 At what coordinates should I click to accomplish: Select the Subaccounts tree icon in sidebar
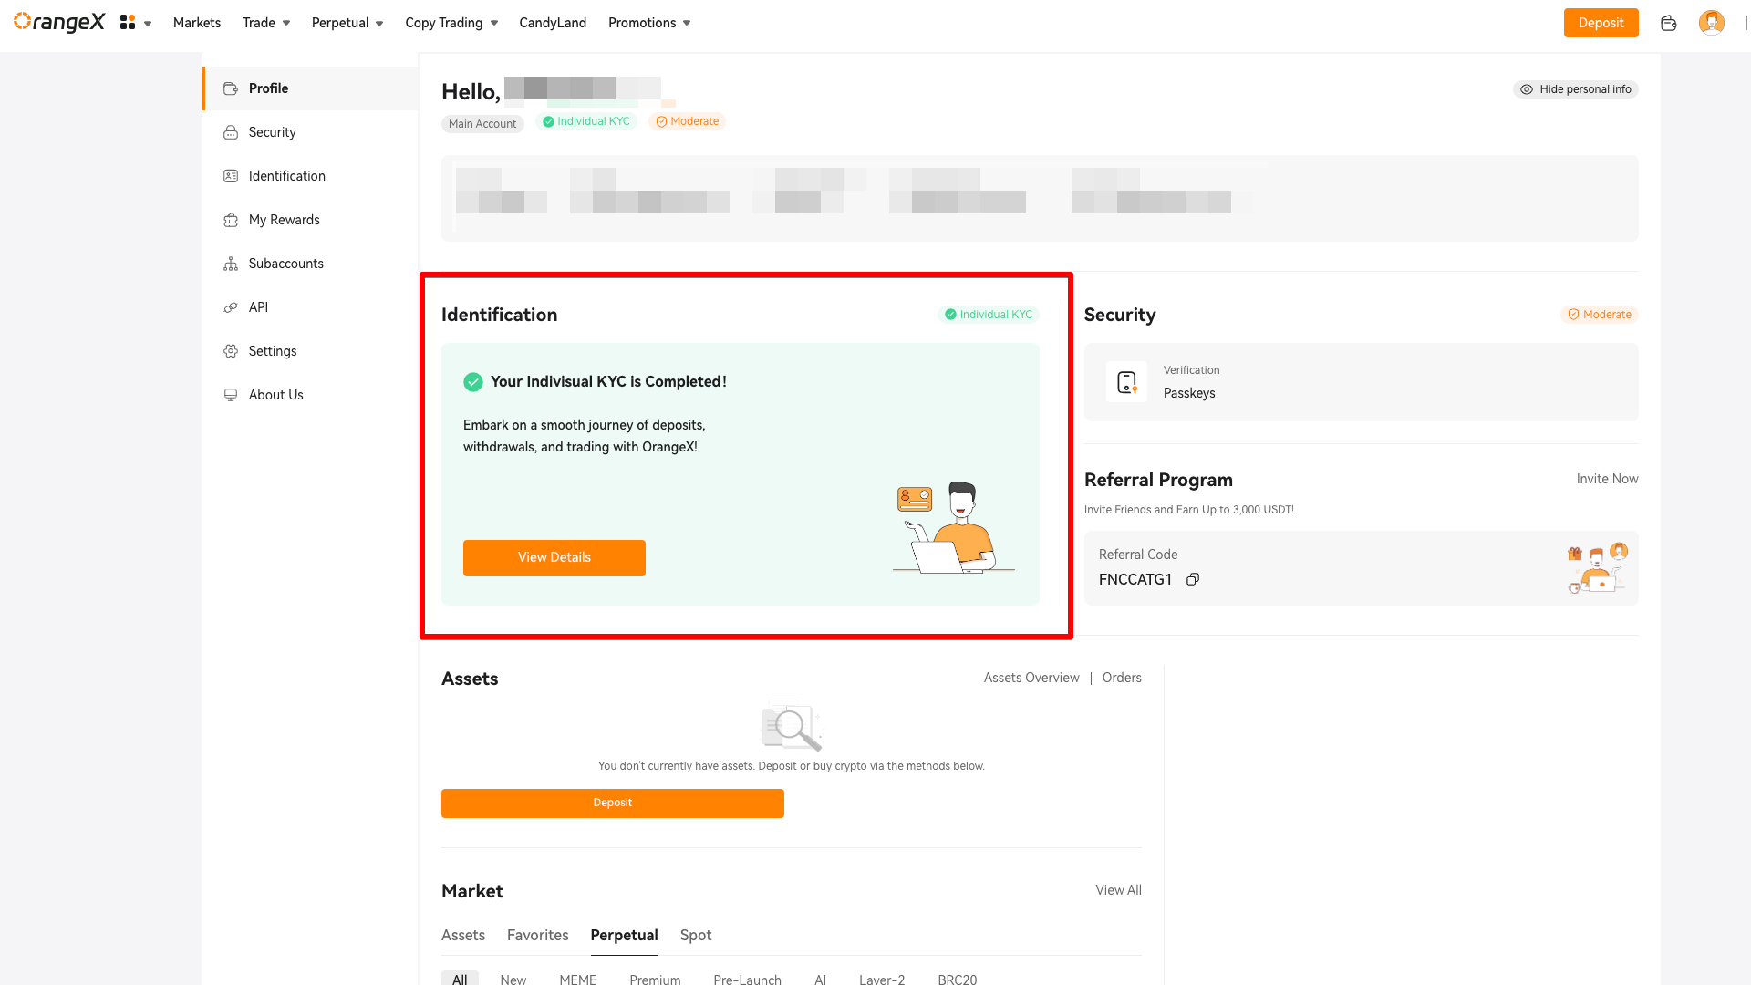pyautogui.click(x=231, y=264)
